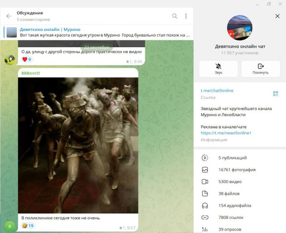Open the 5 публикаций section
Viewport: 286px width, 233px height.
click(240, 158)
